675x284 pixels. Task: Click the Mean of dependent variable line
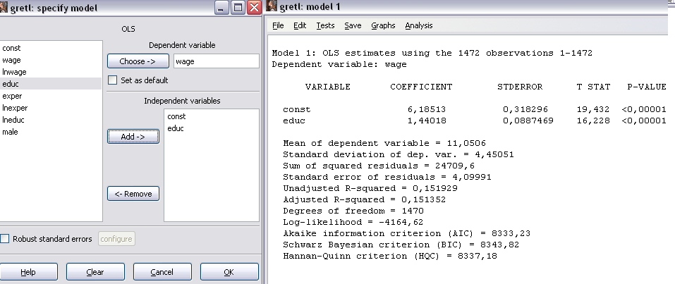(x=384, y=143)
